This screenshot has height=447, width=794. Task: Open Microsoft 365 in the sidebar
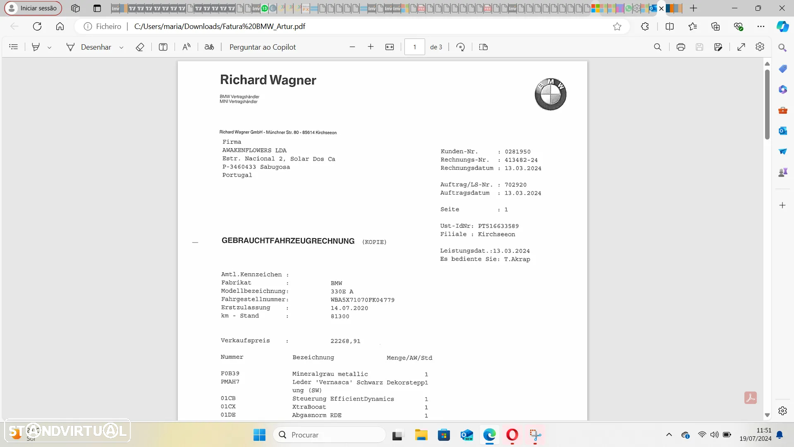tap(782, 89)
